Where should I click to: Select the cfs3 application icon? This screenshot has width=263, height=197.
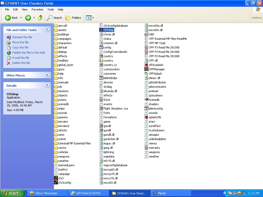56,178
